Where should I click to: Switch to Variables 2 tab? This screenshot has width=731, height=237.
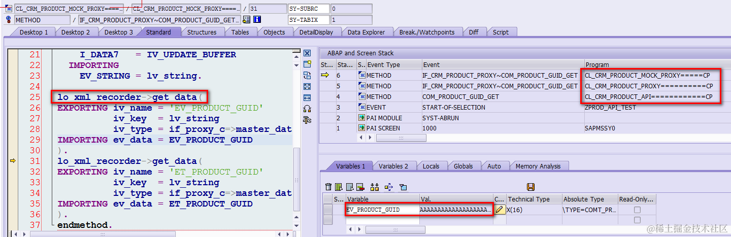[393, 166]
